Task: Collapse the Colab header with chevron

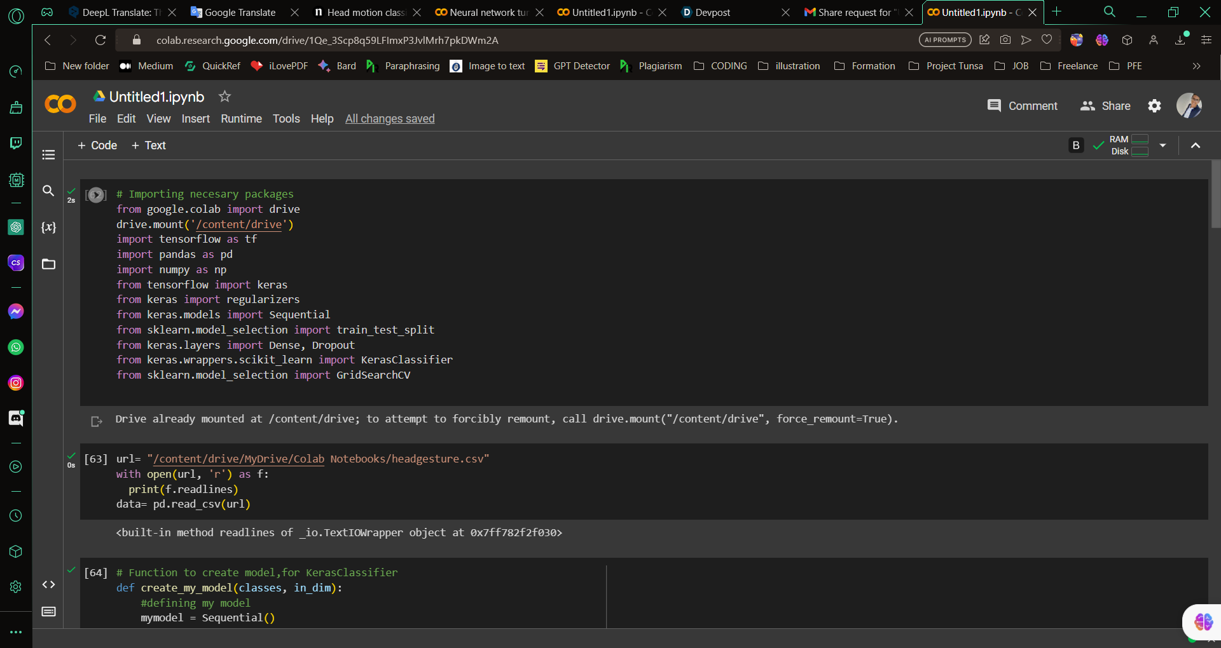Action: coord(1196,145)
